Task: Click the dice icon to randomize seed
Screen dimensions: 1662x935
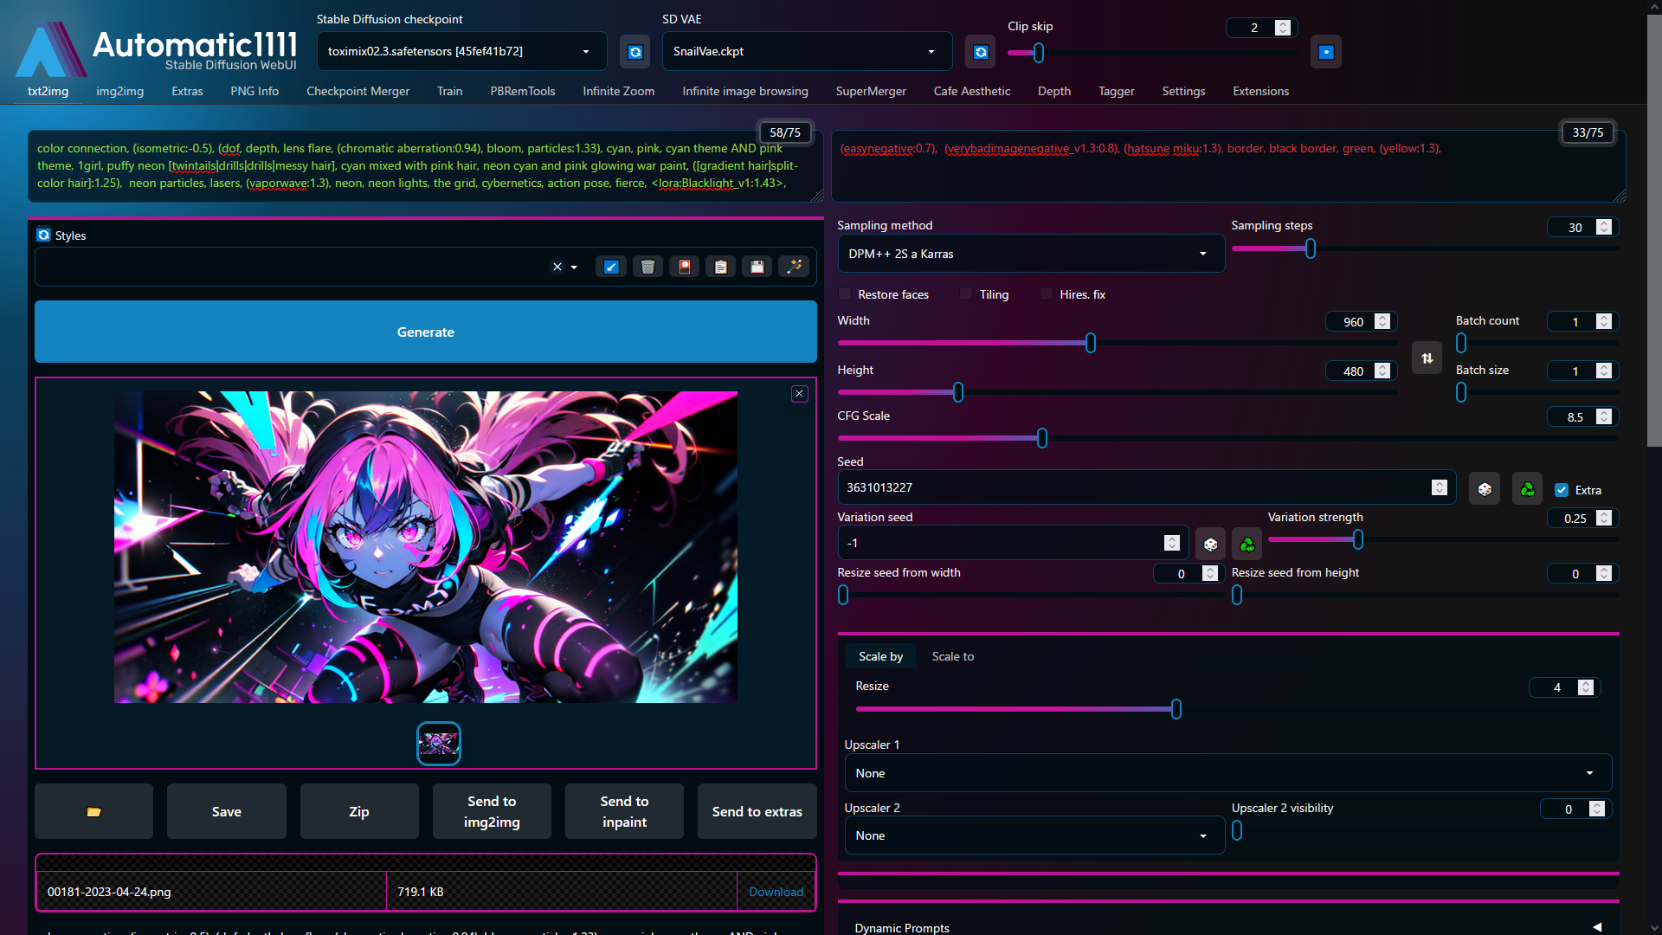Action: [x=1485, y=489]
